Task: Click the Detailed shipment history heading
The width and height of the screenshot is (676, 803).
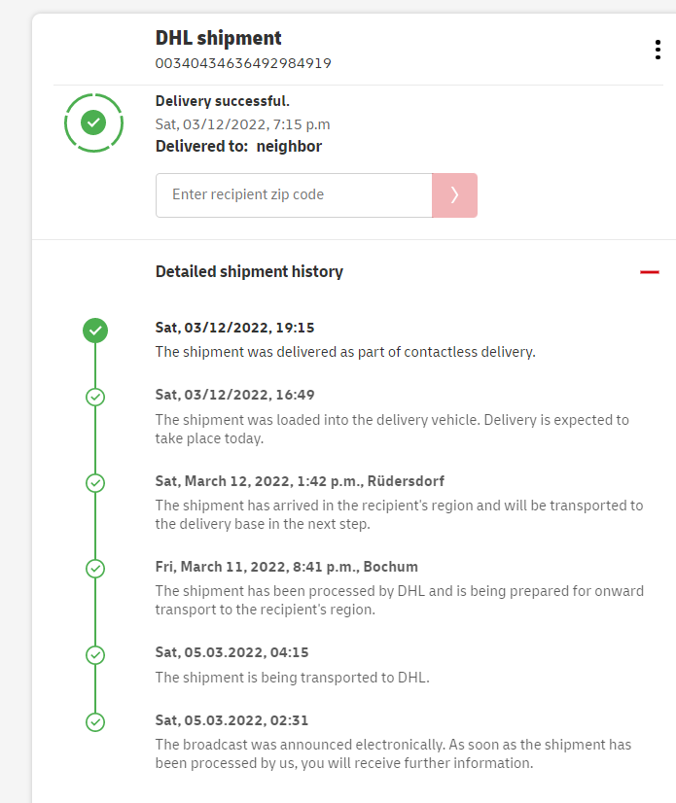Action: pyautogui.click(x=249, y=272)
